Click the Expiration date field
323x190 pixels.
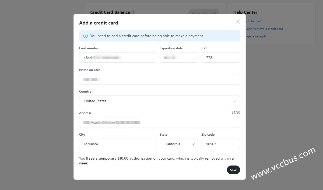(x=179, y=57)
